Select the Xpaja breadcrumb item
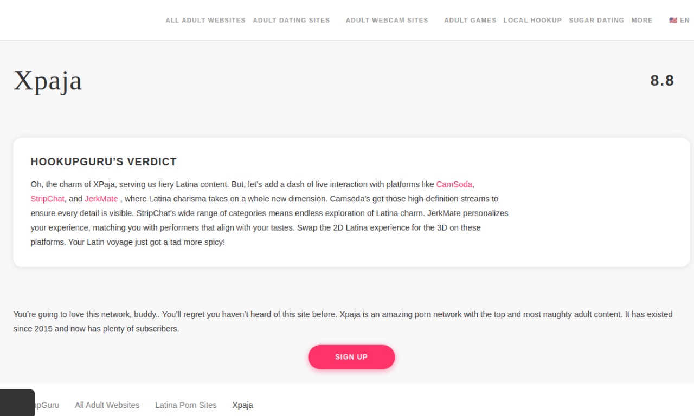 tap(242, 405)
